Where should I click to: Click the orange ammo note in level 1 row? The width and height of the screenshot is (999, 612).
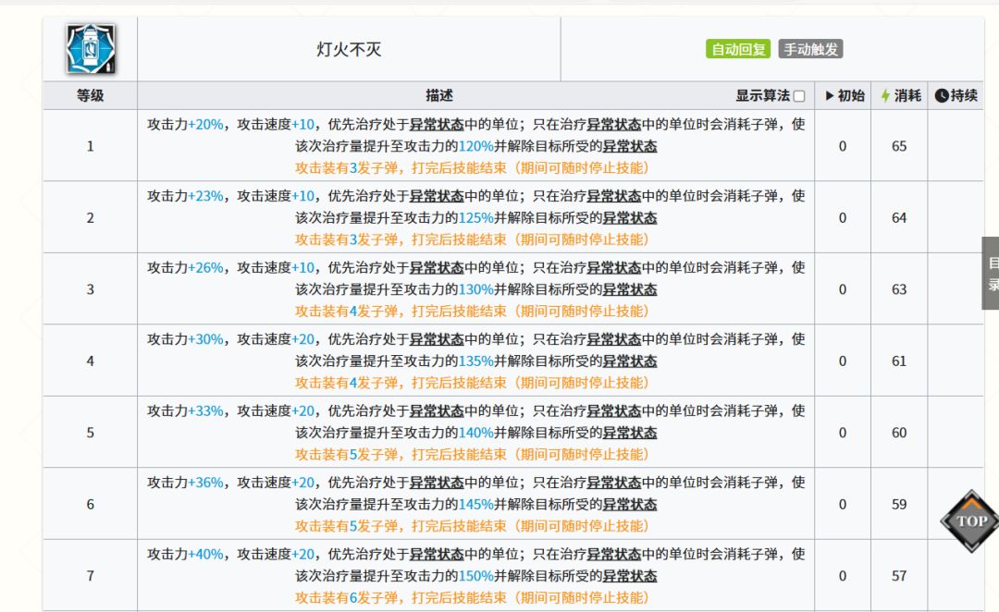point(472,168)
